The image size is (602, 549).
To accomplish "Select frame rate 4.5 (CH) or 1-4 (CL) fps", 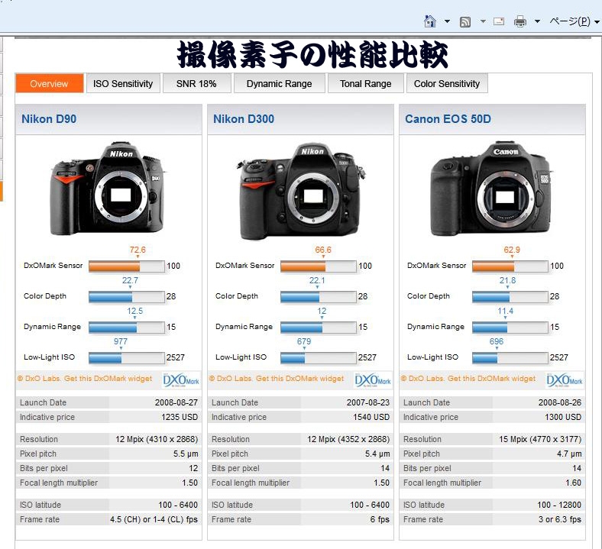I will pyautogui.click(x=154, y=519).
